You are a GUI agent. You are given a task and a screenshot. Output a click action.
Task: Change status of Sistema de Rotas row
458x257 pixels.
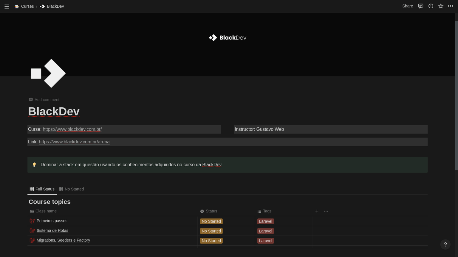(x=211, y=231)
